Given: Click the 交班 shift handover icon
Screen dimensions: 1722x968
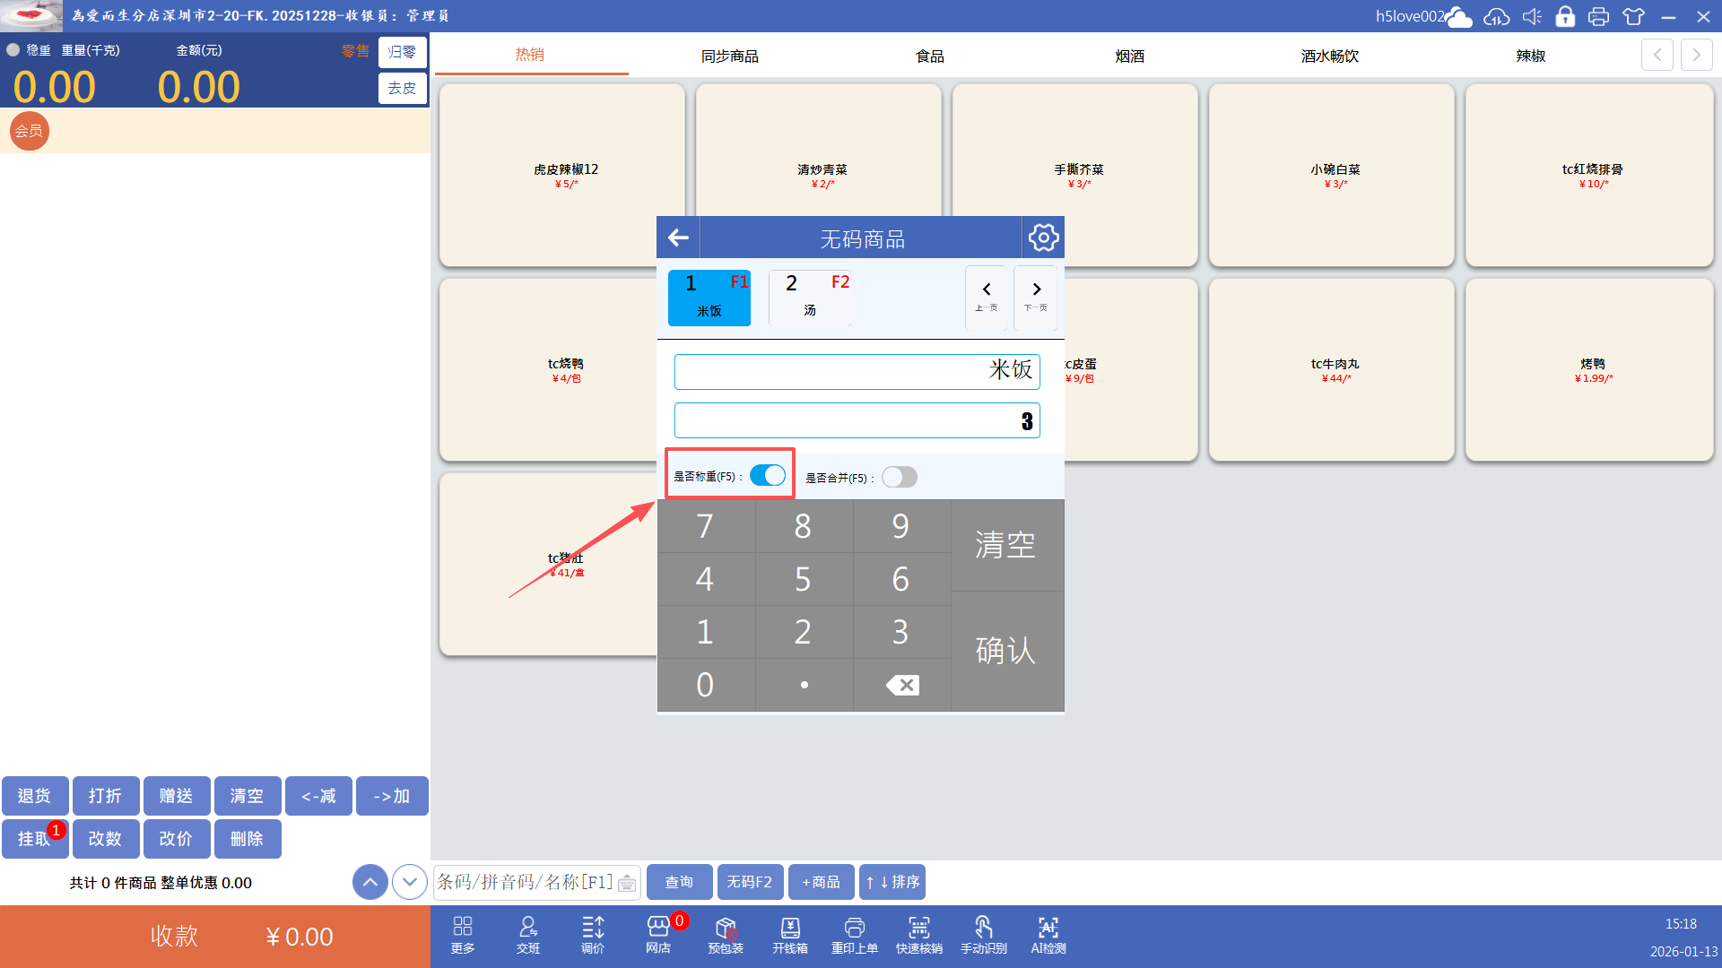Looking at the screenshot, I should [x=527, y=935].
